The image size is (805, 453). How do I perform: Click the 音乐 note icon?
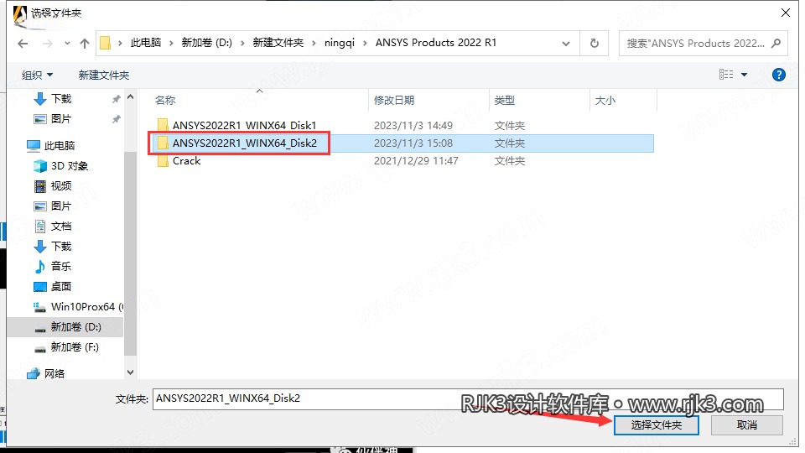[40, 267]
